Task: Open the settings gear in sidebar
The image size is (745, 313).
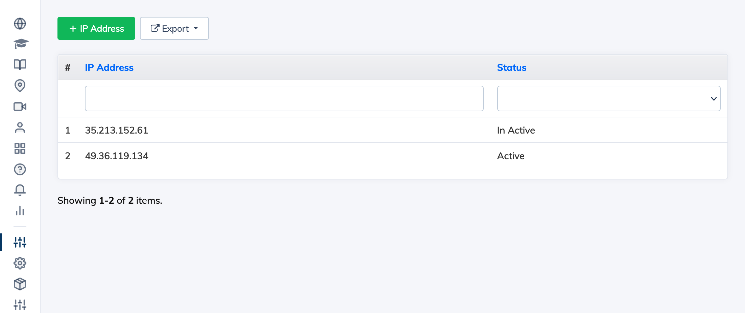Action: 20,263
